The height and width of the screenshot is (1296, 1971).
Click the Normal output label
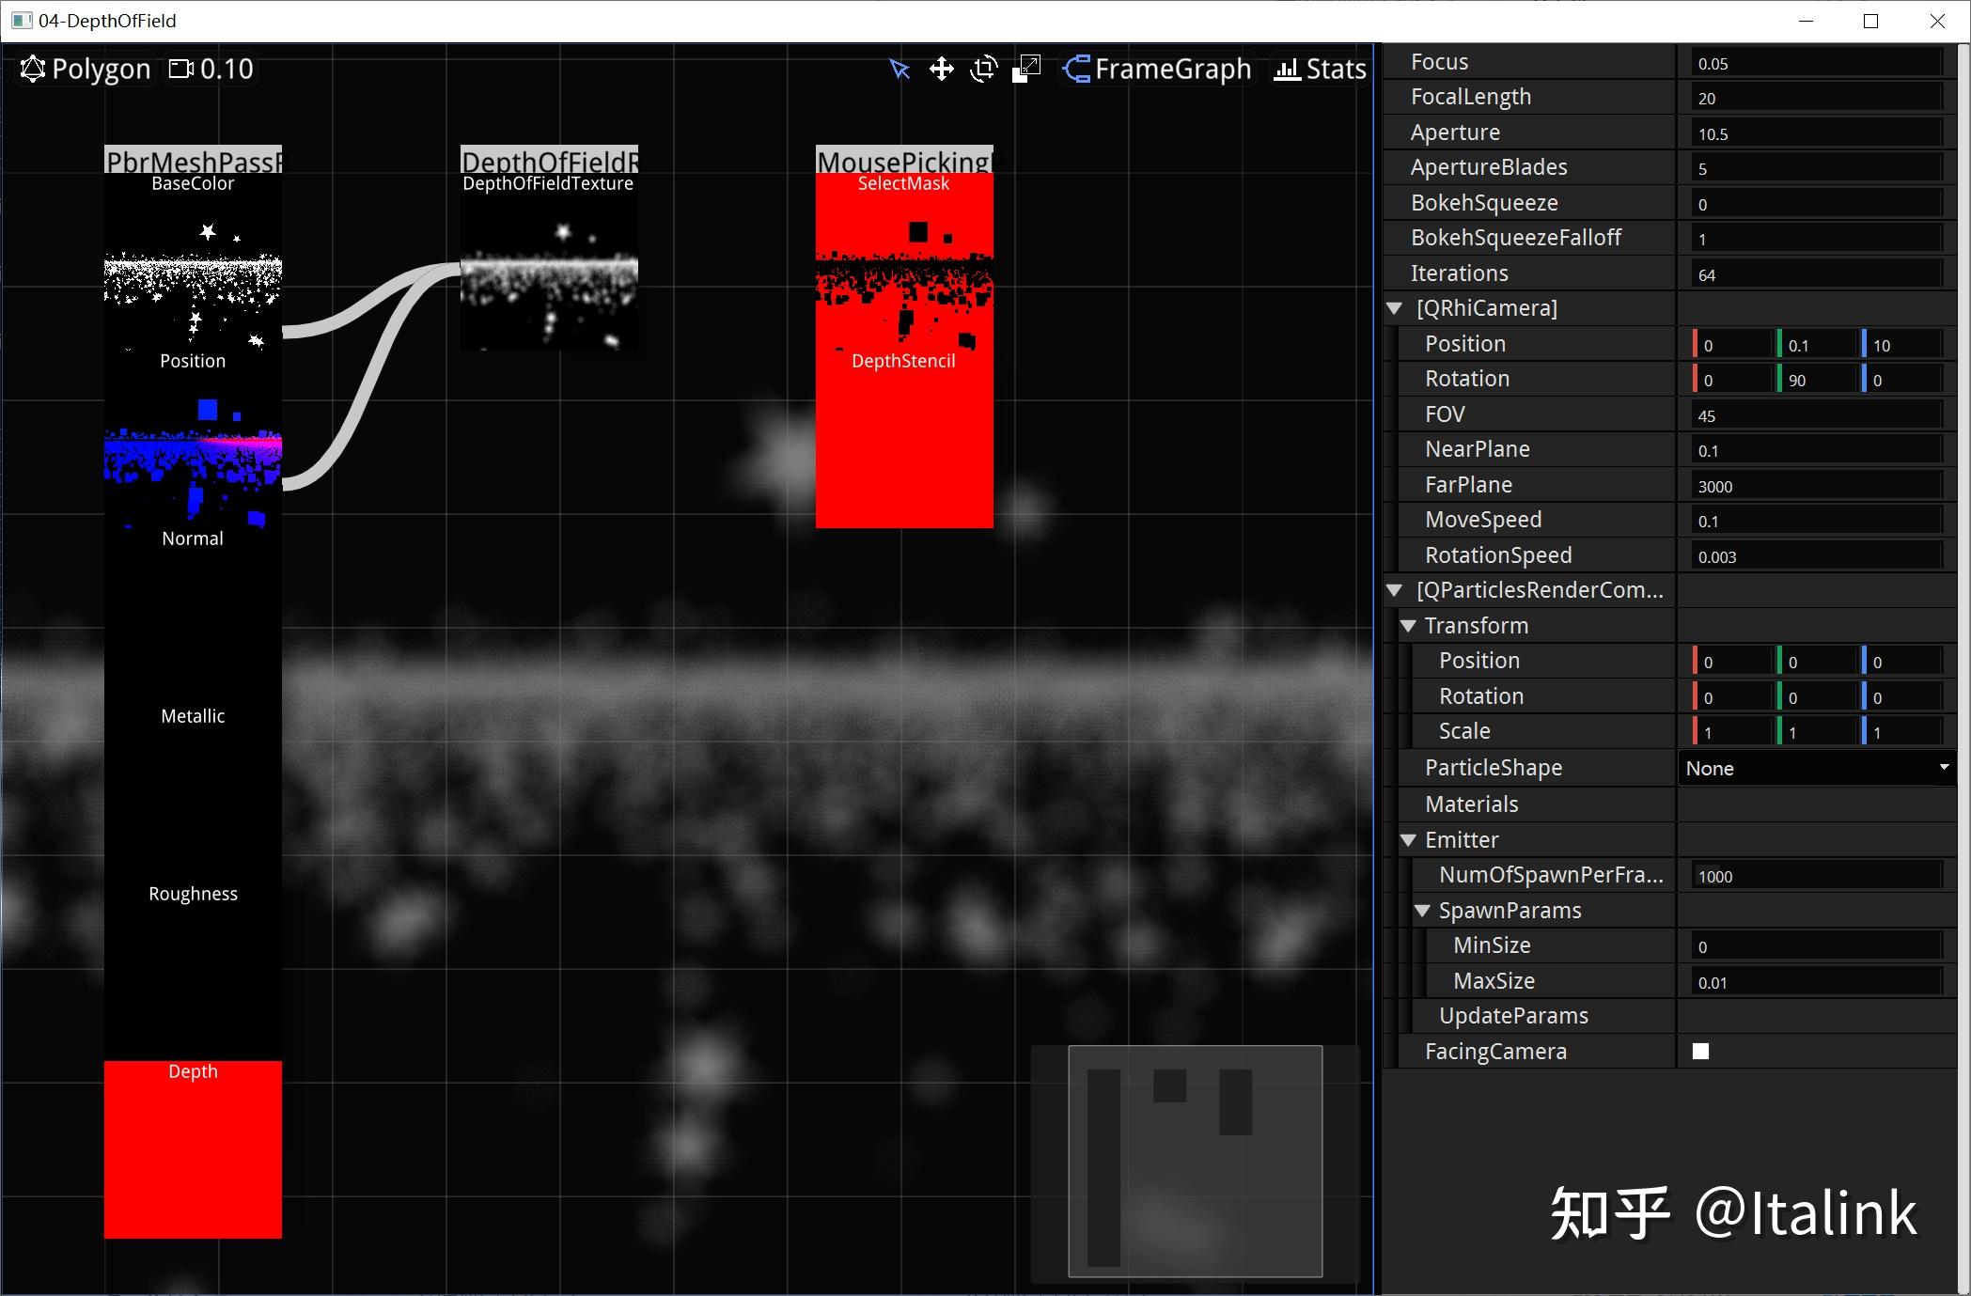coord(193,539)
